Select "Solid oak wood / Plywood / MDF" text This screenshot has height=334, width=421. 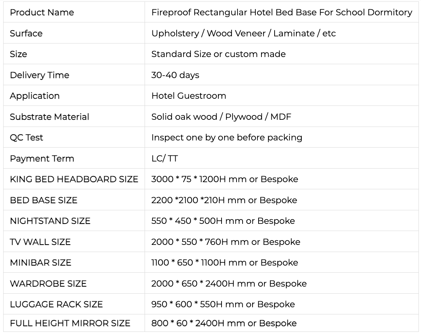[221, 117]
